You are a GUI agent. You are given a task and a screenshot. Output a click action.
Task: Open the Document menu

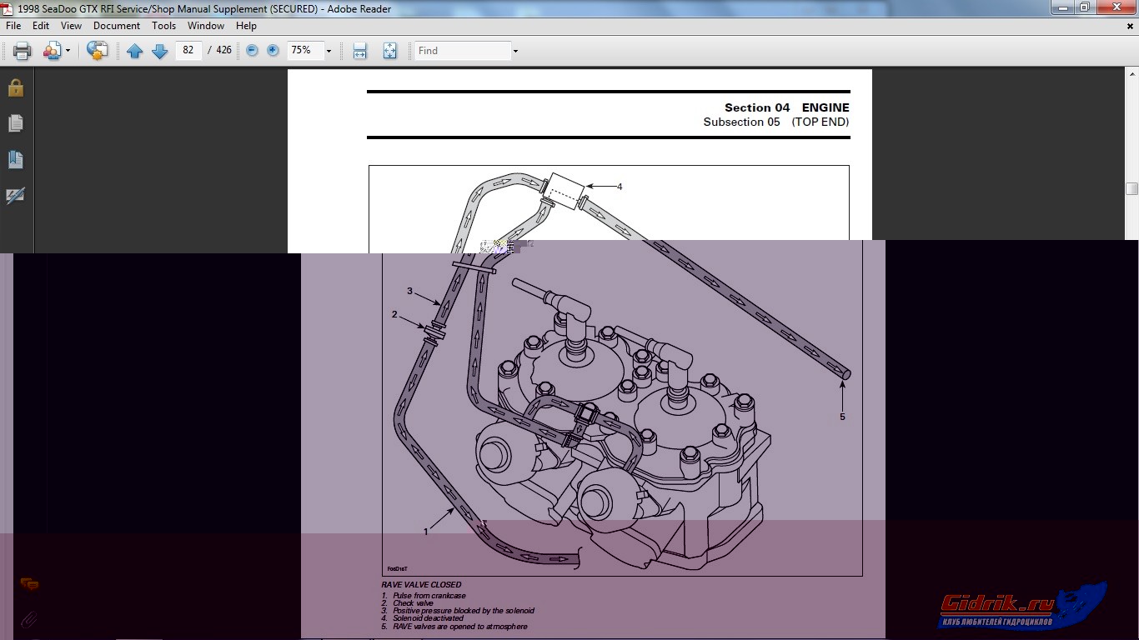[116, 26]
